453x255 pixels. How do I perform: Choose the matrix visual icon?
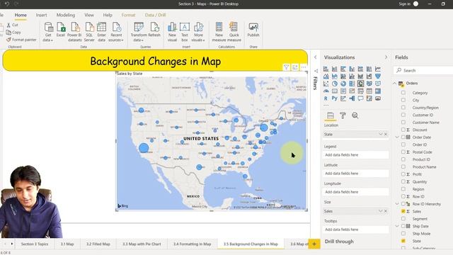click(x=378, y=91)
